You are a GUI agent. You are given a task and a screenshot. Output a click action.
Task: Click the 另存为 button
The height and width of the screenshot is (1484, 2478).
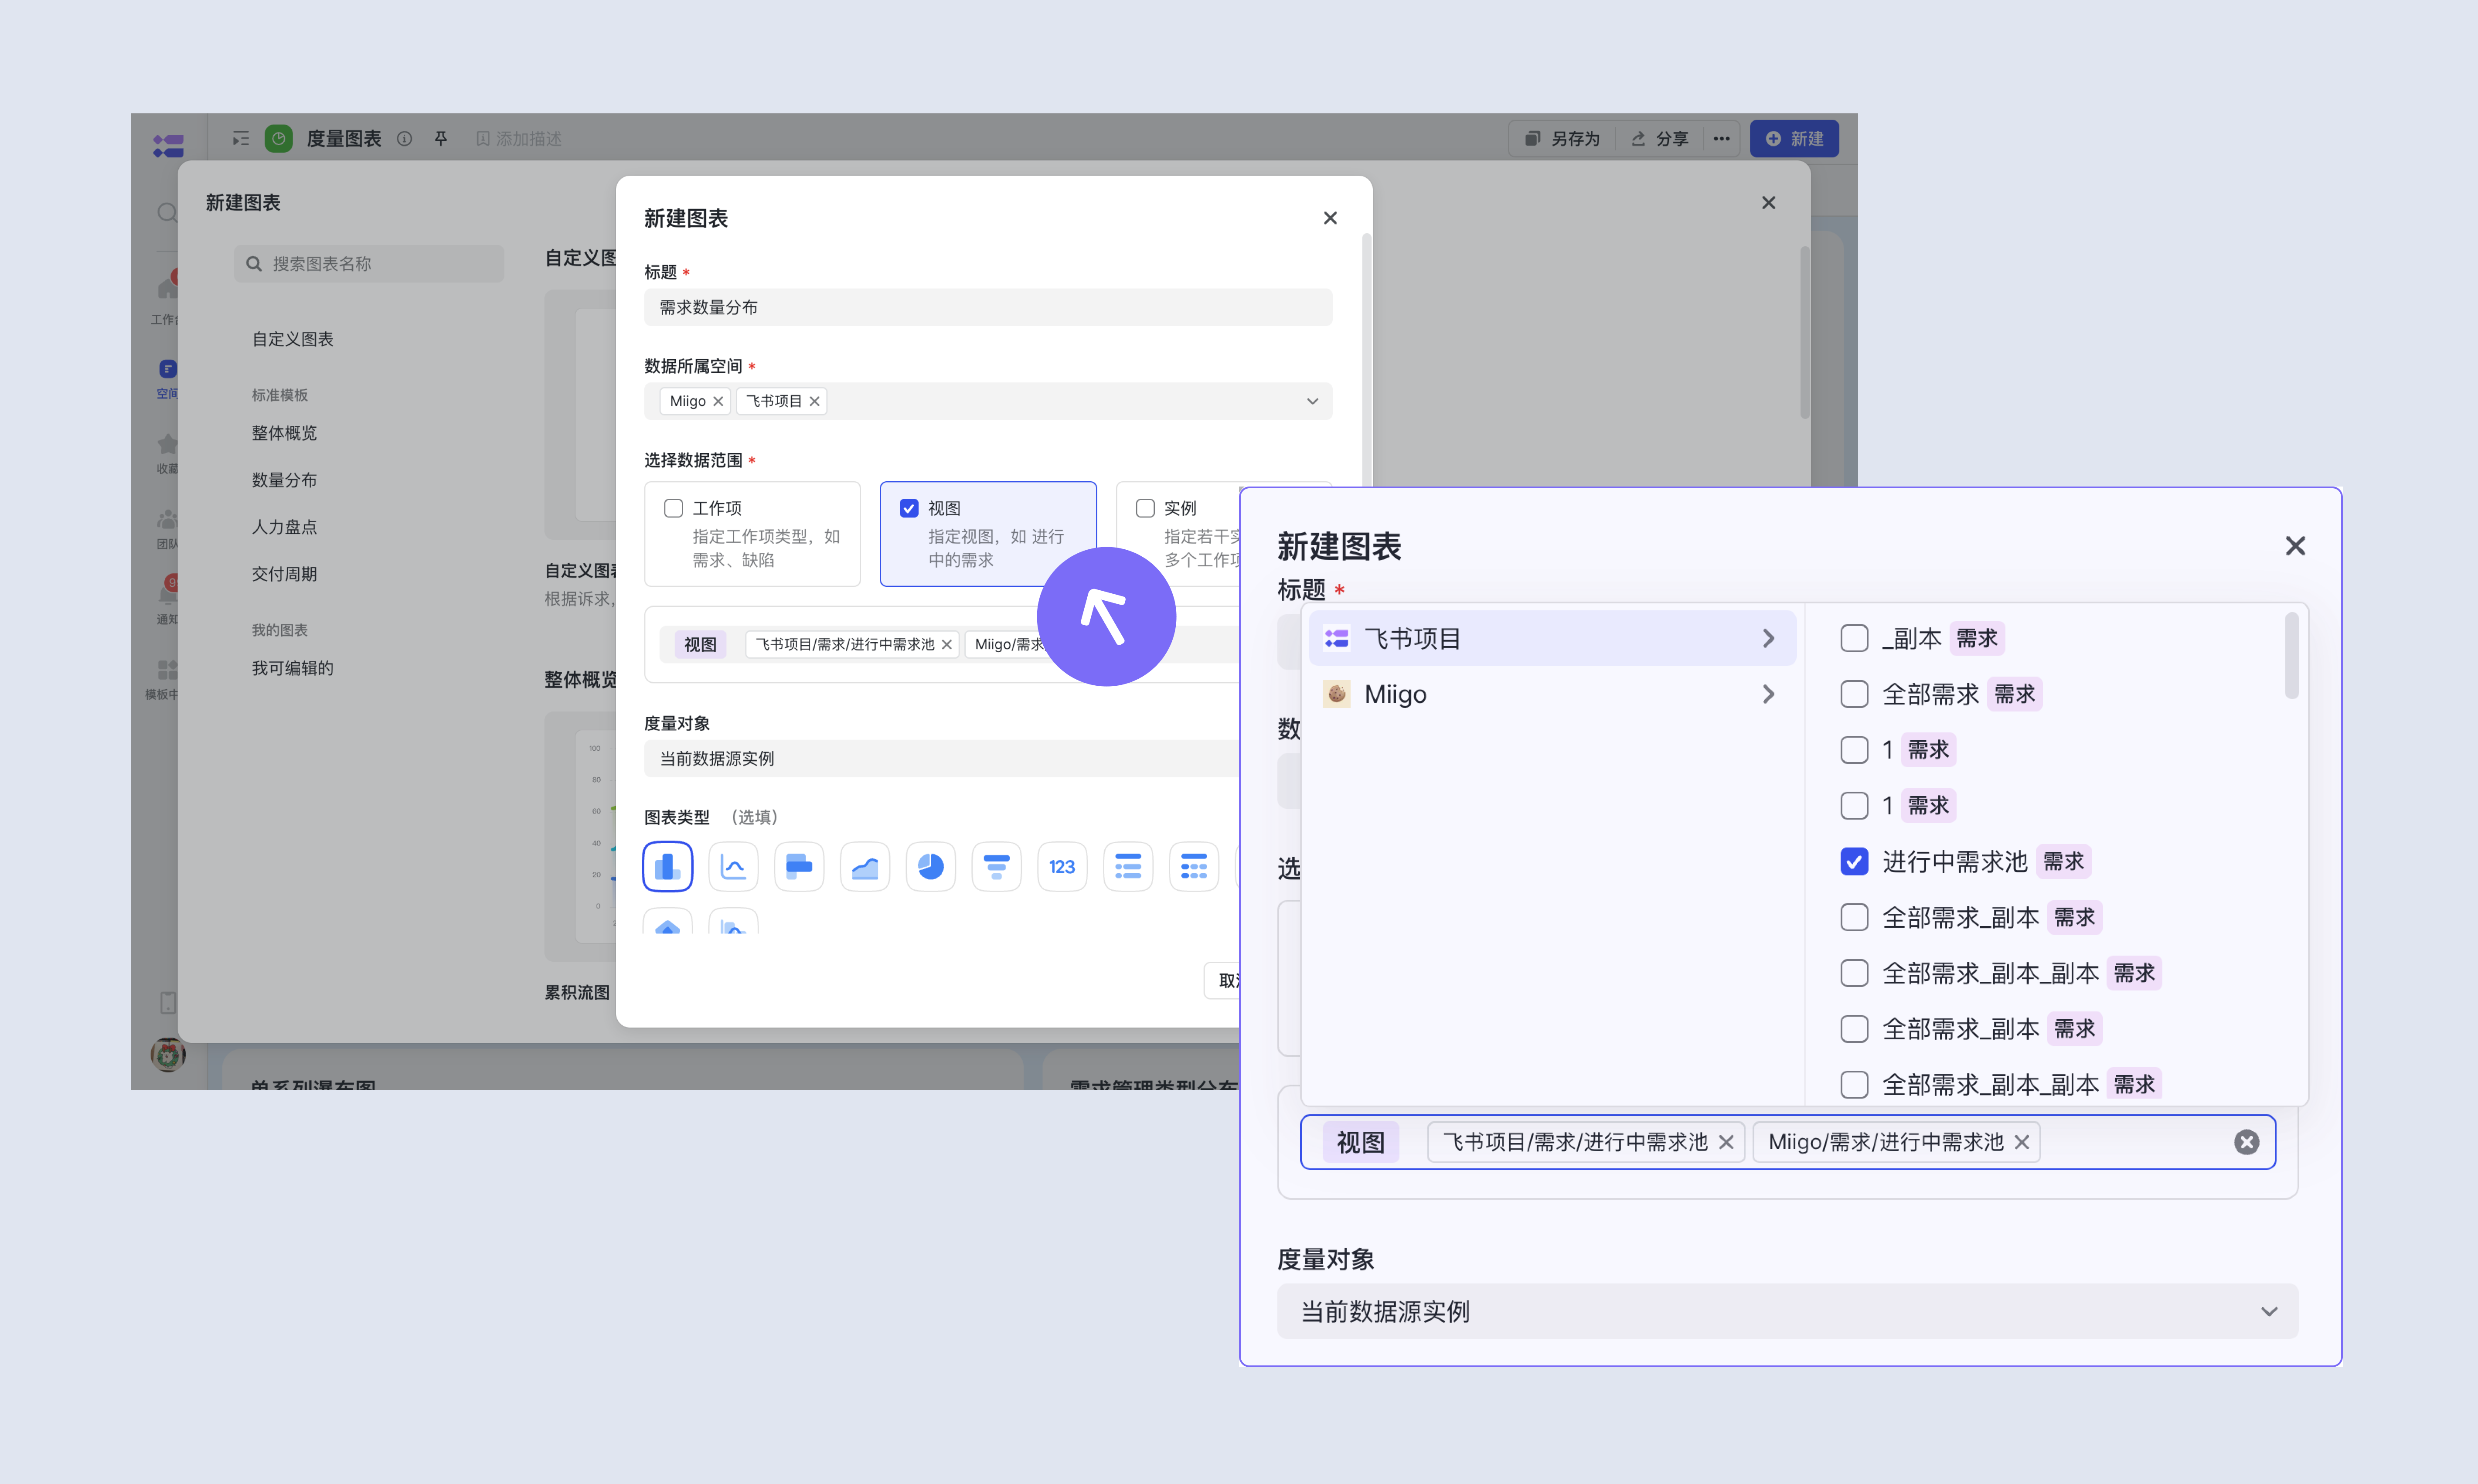pyautogui.click(x=1563, y=138)
